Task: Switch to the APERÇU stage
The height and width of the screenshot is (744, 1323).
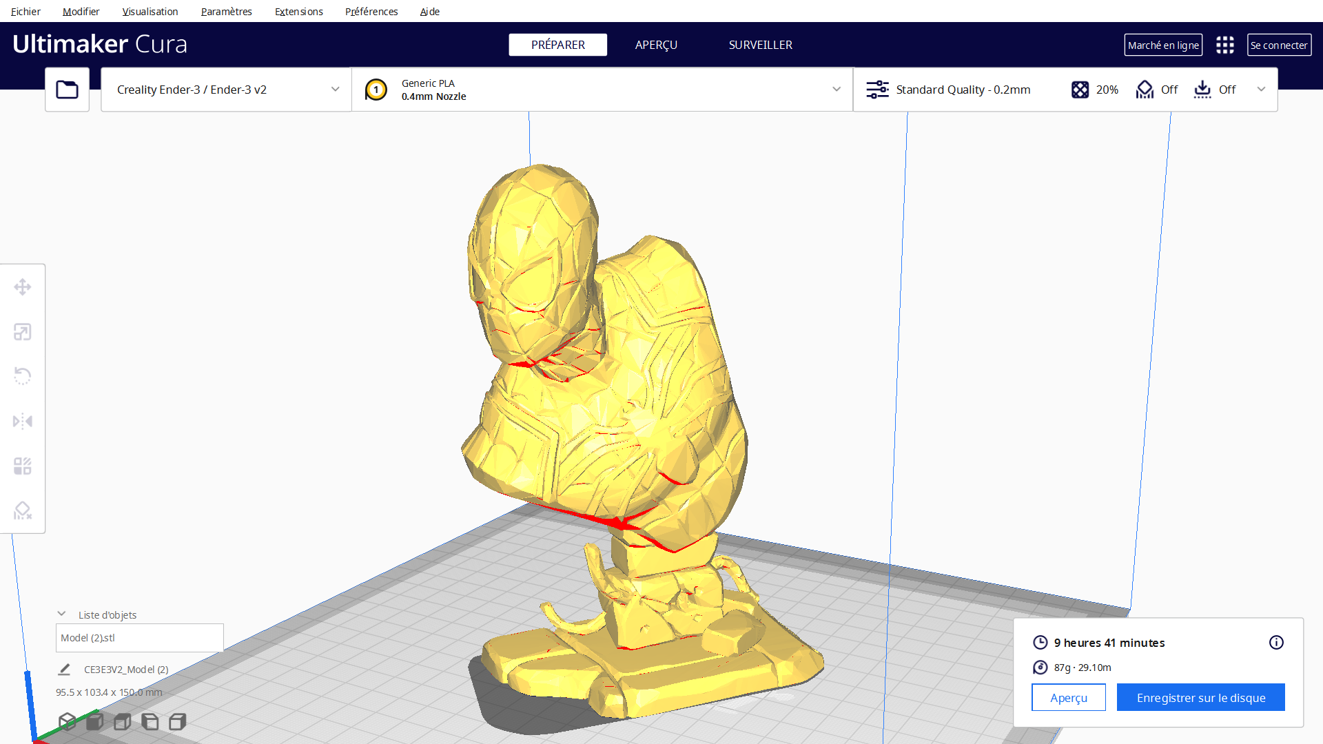Action: coord(656,45)
